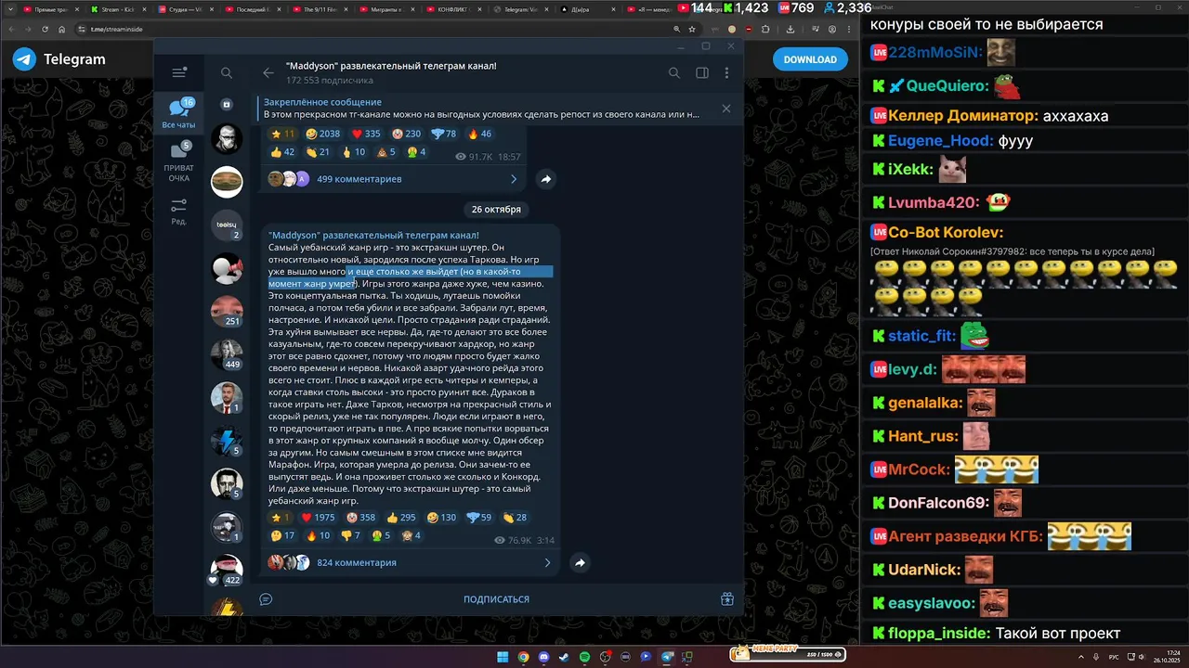
Task: Go back with the header arrow
Action: pos(268,72)
